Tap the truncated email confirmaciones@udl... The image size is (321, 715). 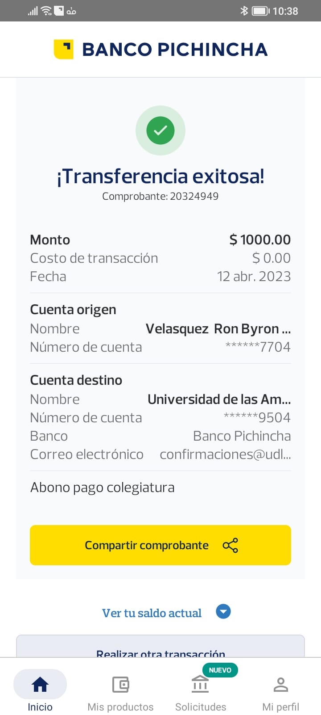tap(225, 454)
